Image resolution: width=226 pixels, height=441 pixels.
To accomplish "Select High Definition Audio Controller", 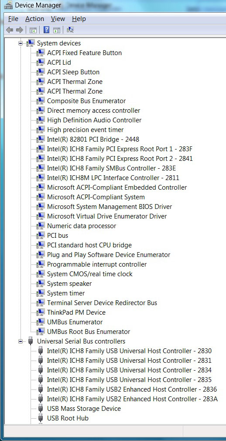I will click(x=94, y=120).
